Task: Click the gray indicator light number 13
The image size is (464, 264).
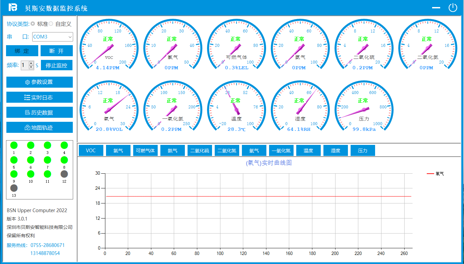Action: [x=14, y=188]
